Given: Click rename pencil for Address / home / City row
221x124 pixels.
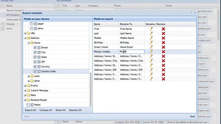Looking at the screenshot, I should coord(151,61).
